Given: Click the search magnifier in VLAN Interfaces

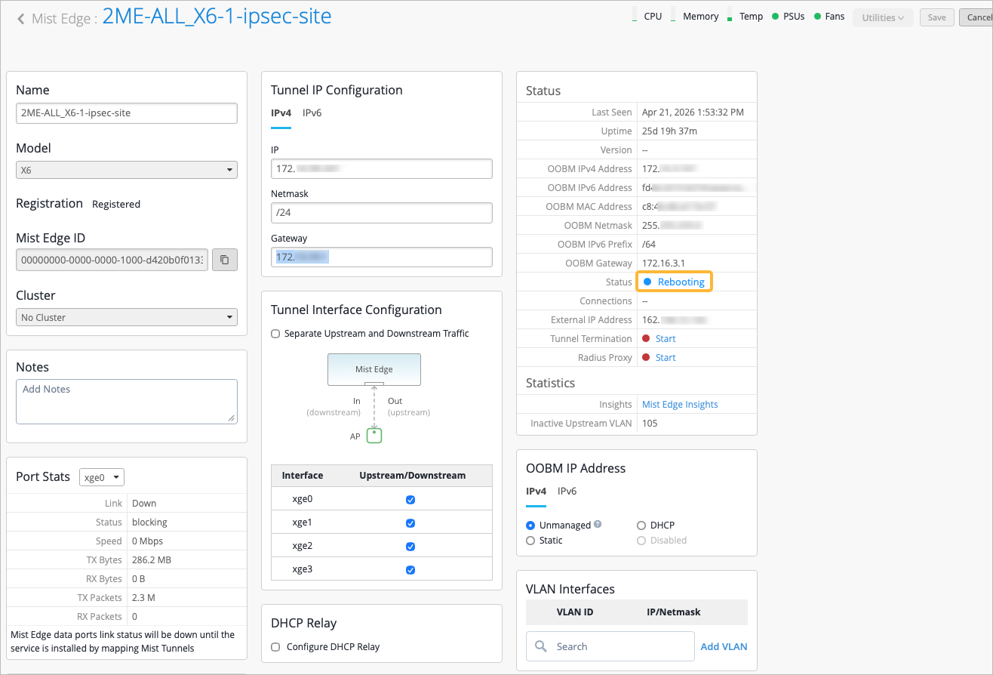Looking at the screenshot, I should (x=541, y=646).
